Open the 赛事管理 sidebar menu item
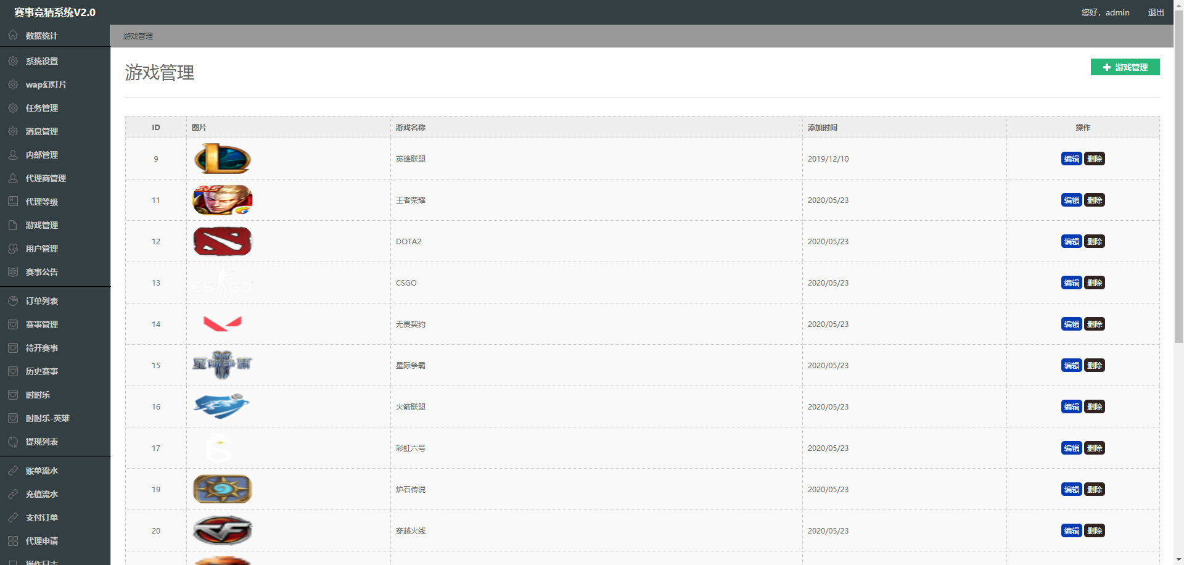1184x565 pixels. [55, 324]
